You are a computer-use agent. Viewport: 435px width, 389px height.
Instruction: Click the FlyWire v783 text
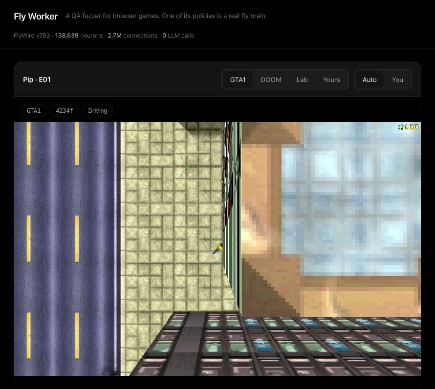(x=32, y=36)
